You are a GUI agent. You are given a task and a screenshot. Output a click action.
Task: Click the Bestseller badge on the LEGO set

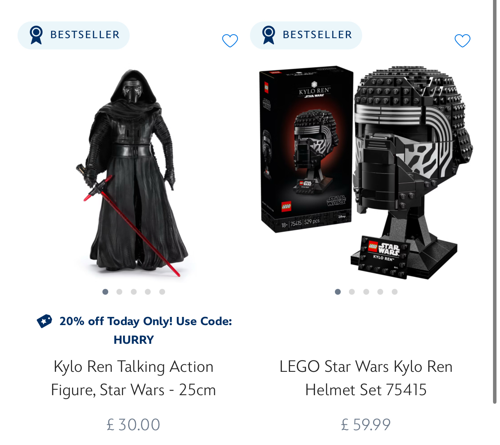click(306, 35)
